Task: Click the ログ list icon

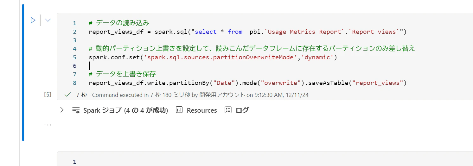Action: point(228,110)
